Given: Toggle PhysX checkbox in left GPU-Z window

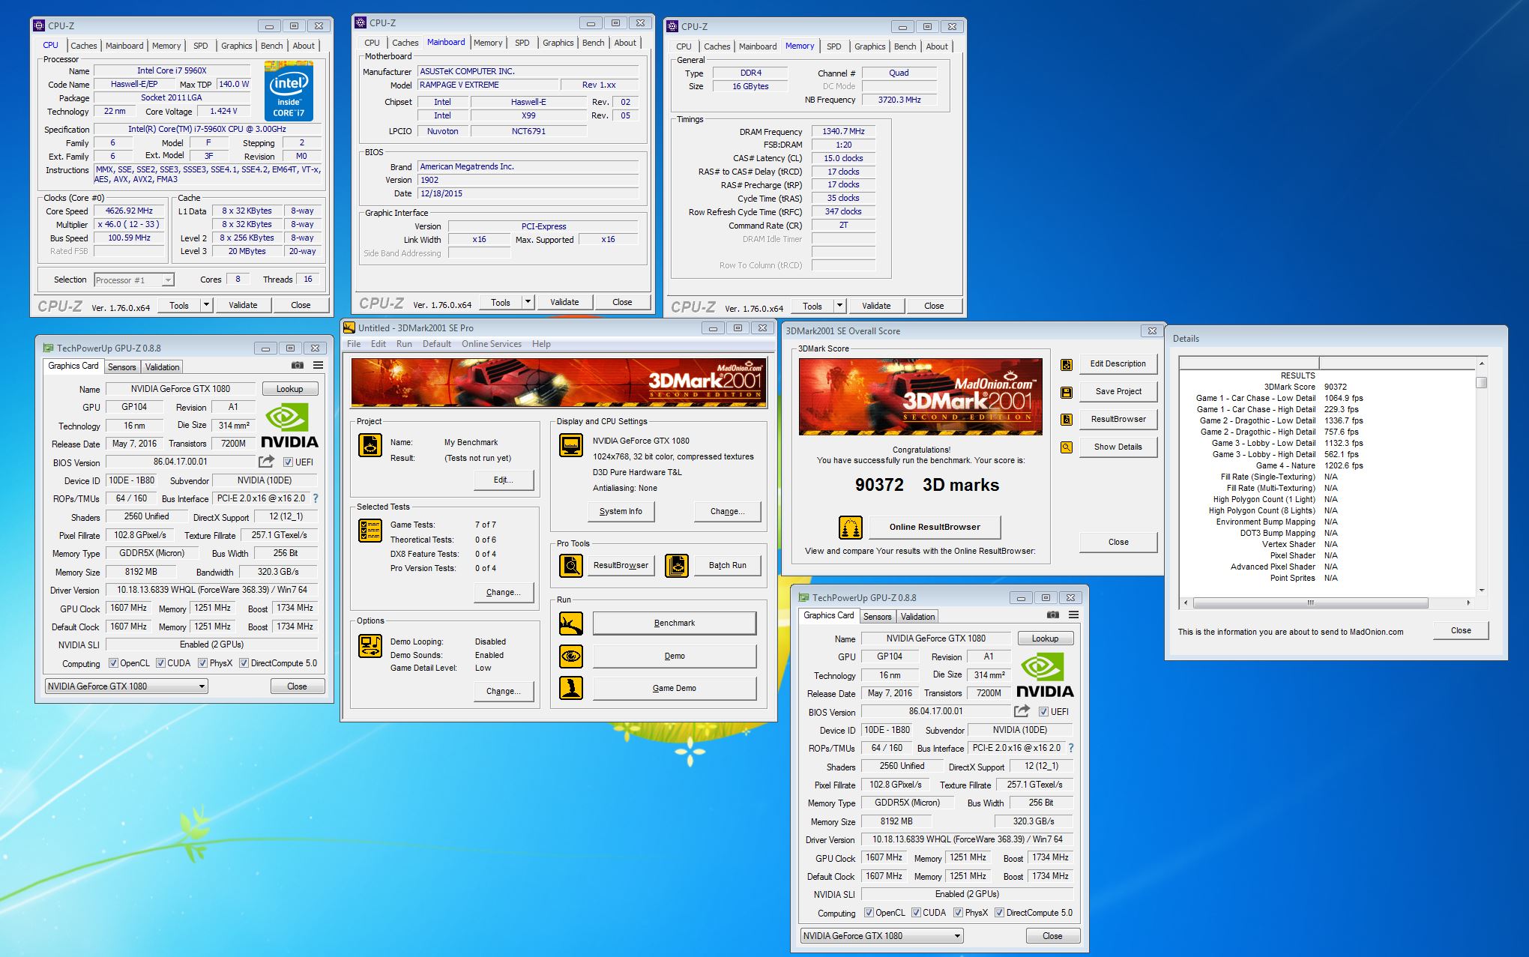Looking at the screenshot, I should (x=202, y=663).
